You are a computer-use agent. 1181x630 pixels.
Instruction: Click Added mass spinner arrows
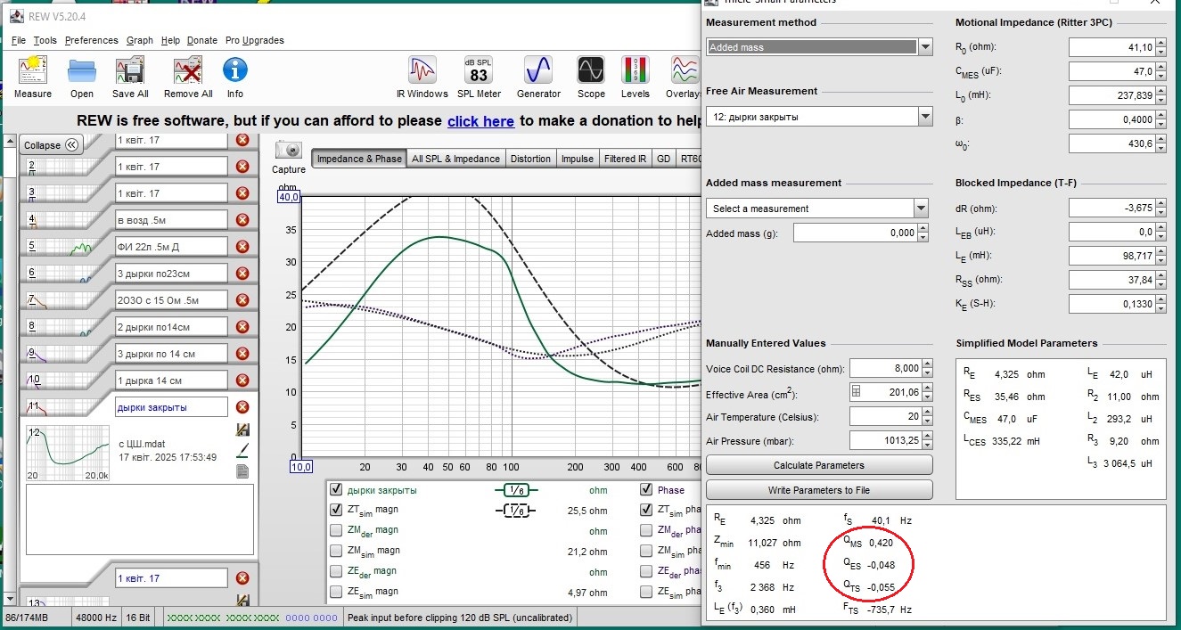923,233
